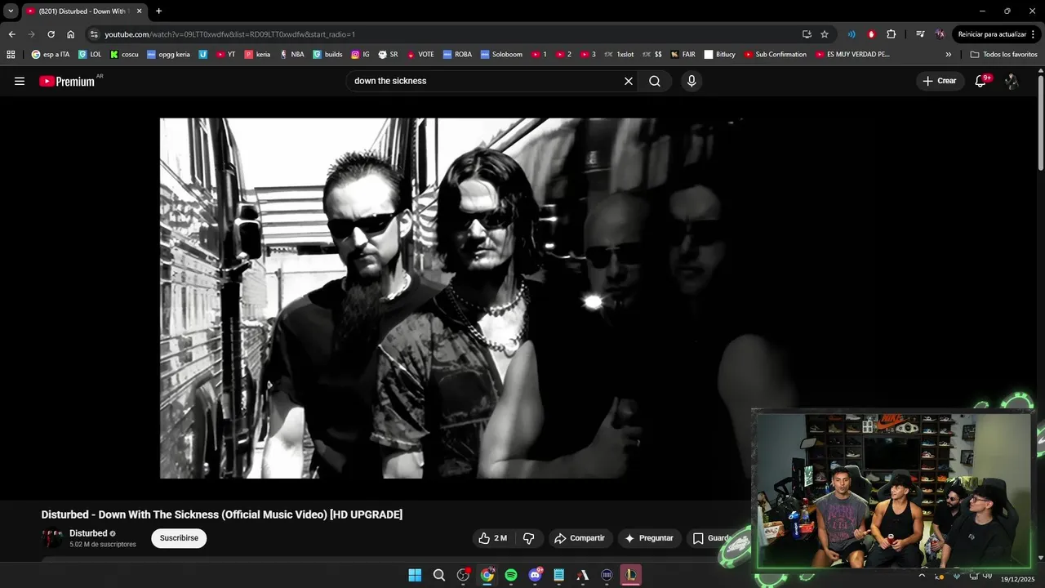The image size is (1045, 588).
Task: Open the opgg keria bookmark
Action: [x=168, y=55]
